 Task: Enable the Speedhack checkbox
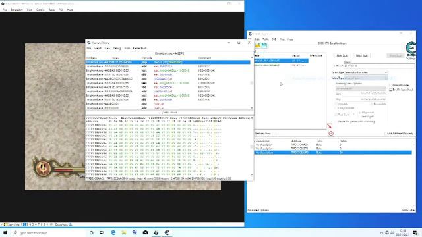click(x=390, y=90)
